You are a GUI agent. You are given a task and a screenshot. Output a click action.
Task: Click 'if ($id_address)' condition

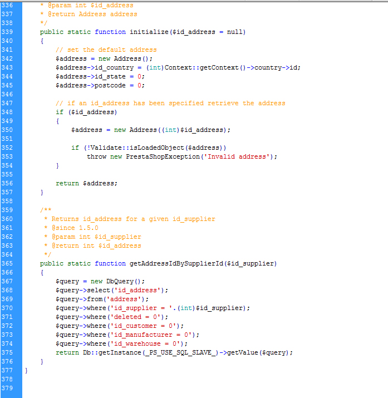[86, 112]
